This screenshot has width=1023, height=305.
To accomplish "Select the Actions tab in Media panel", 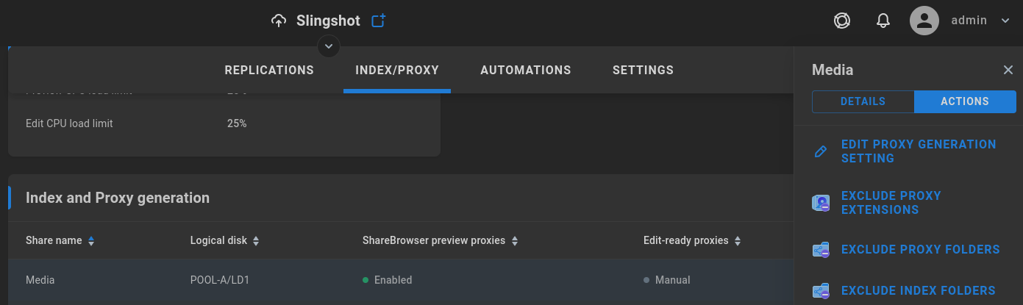I will (x=965, y=101).
